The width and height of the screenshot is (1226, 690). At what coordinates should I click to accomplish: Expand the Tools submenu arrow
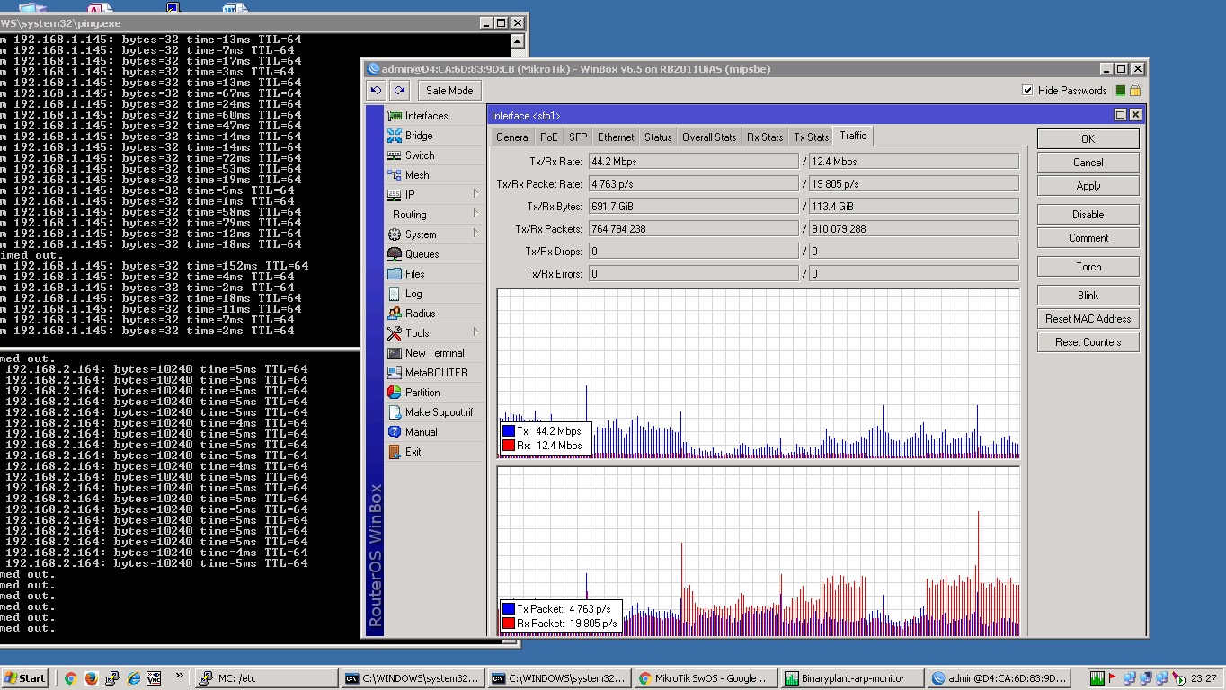tap(475, 332)
